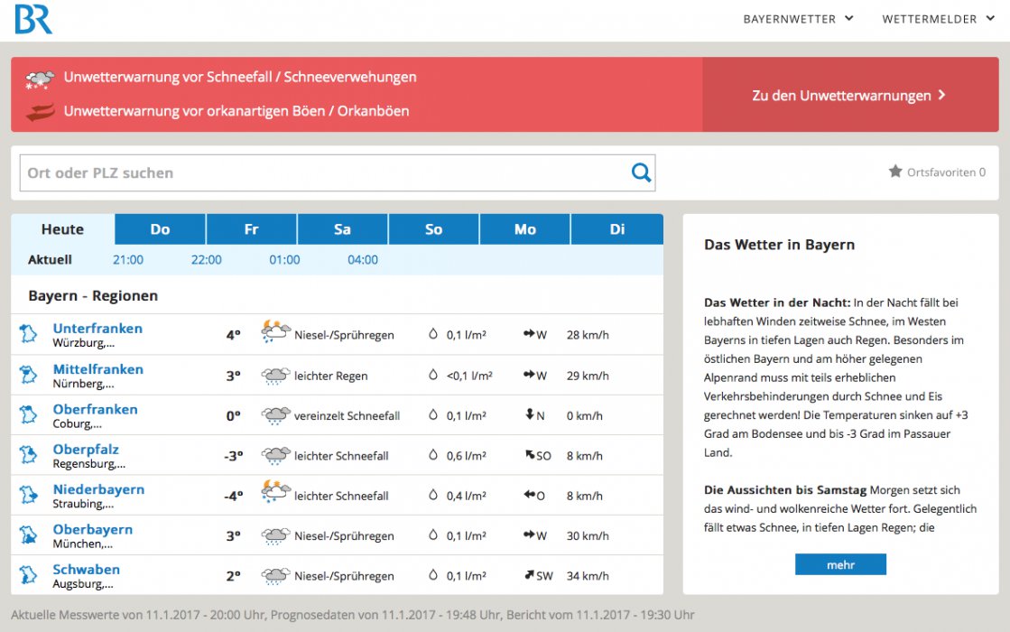The height and width of the screenshot is (632, 1010).
Task: Click the storm gust warning icon
Action: (40, 112)
